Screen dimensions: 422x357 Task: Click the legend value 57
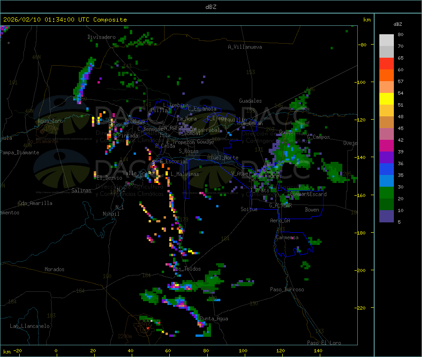[x=400, y=81]
